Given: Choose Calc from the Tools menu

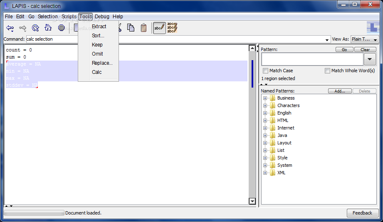Looking at the screenshot, I should [97, 72].
